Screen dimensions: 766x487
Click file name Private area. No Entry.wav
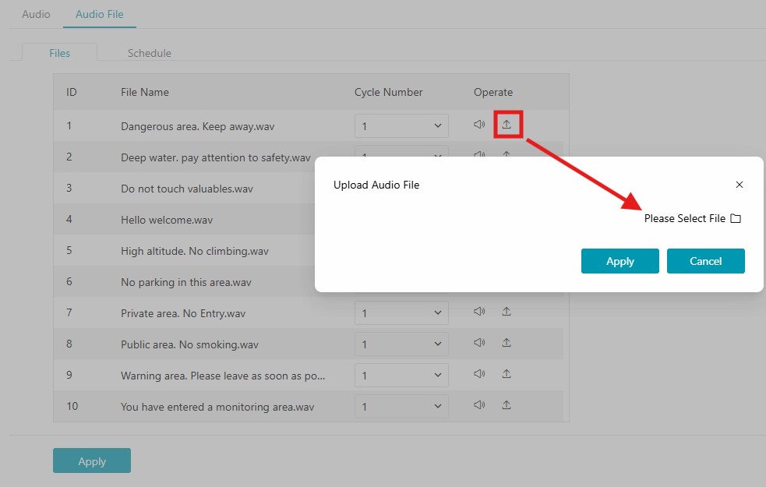point(182,313)
